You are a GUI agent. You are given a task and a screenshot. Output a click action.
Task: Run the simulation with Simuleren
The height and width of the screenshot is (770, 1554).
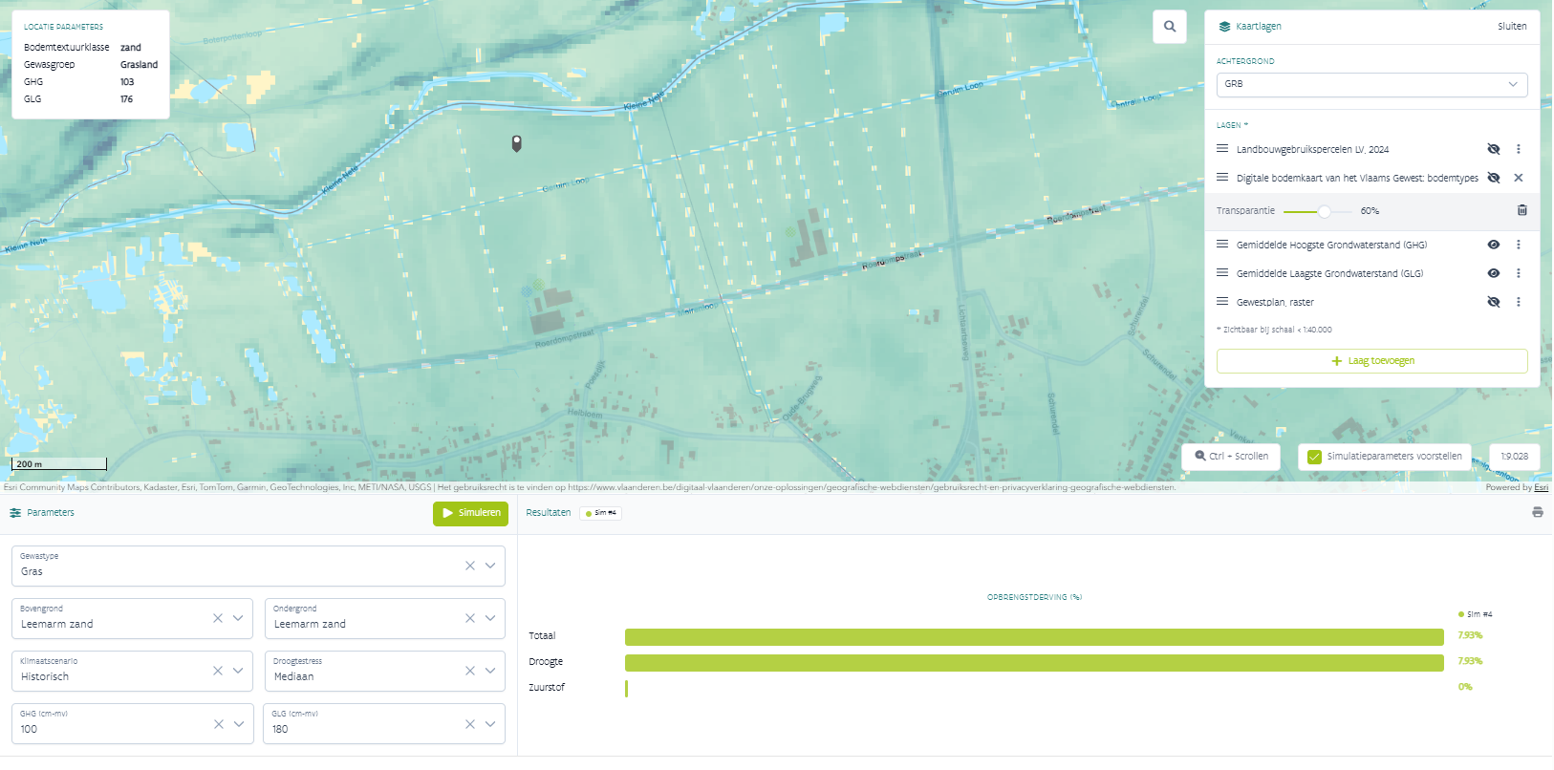point(470,513)
